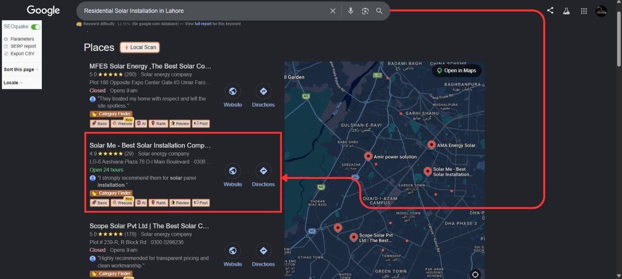622x279 pixels.
Task: Click the (178) review count for Scope Solar
Action: point(130,234)
